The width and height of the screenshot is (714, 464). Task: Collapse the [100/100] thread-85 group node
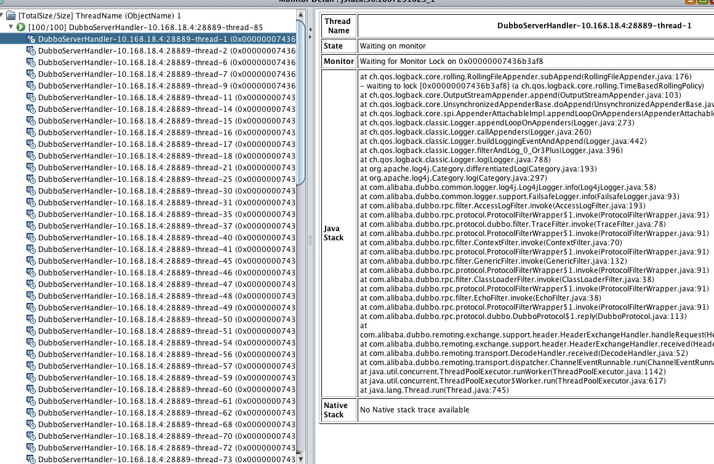pos(11,27)
